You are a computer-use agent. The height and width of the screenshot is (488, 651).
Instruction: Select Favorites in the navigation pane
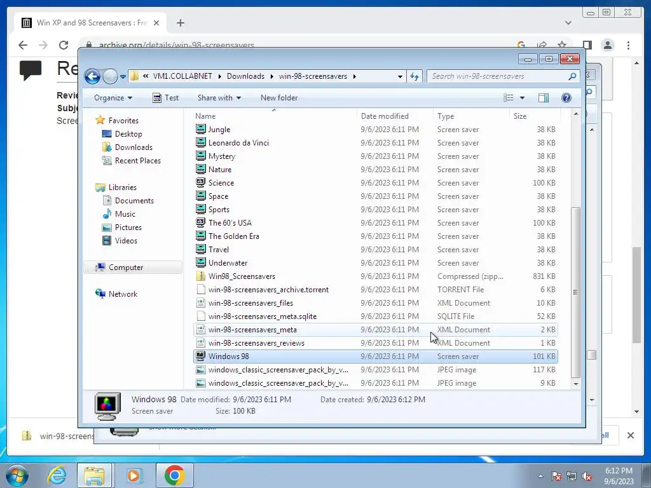(x=123, y=121)
